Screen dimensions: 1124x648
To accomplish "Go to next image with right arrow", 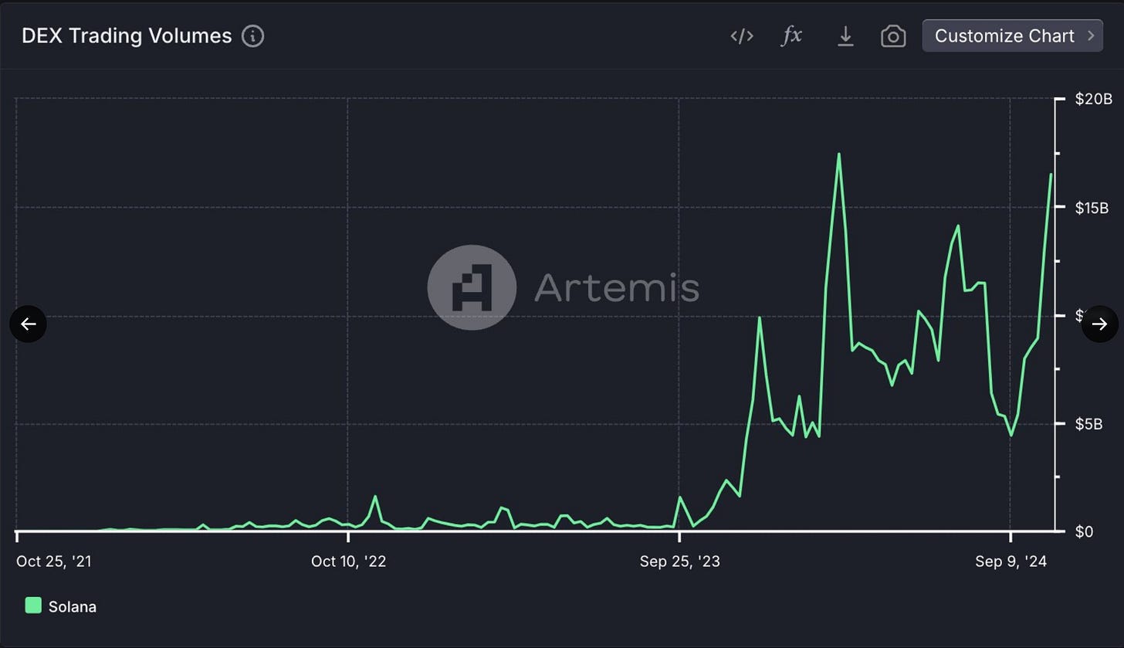I will pos(1100,324).
